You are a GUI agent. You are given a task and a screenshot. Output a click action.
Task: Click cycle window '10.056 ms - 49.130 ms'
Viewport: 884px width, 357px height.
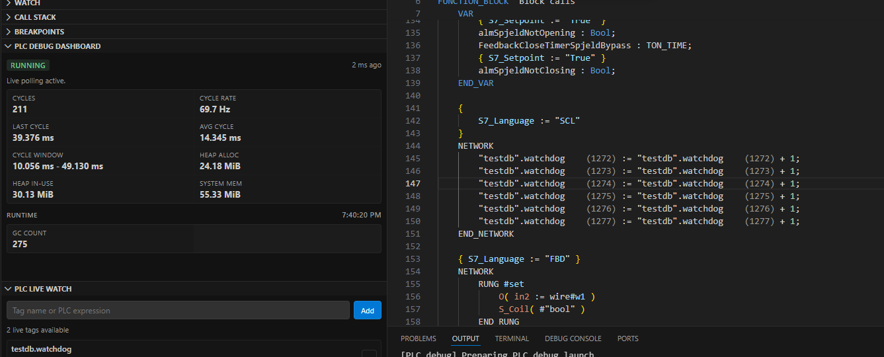pyautogui.click(x=58, y=166)
